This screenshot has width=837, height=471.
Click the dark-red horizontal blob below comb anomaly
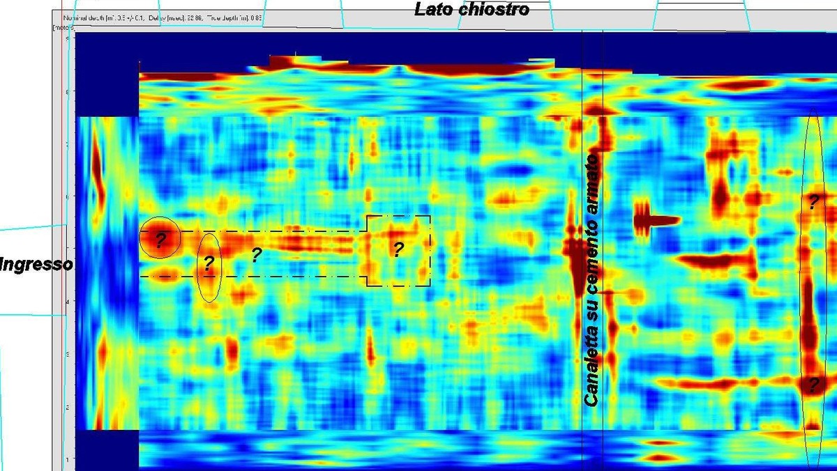[715, 262]
